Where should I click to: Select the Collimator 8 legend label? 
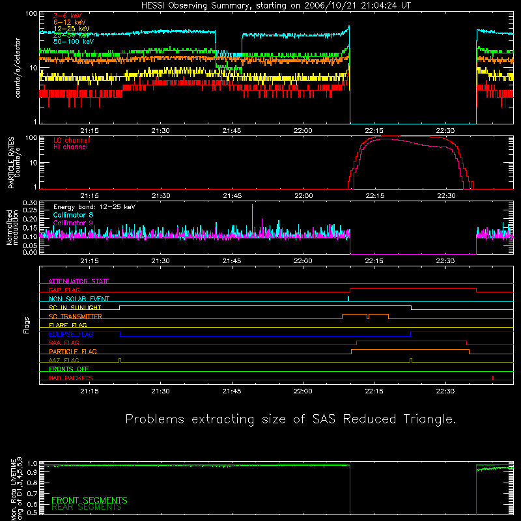(73, 215)
